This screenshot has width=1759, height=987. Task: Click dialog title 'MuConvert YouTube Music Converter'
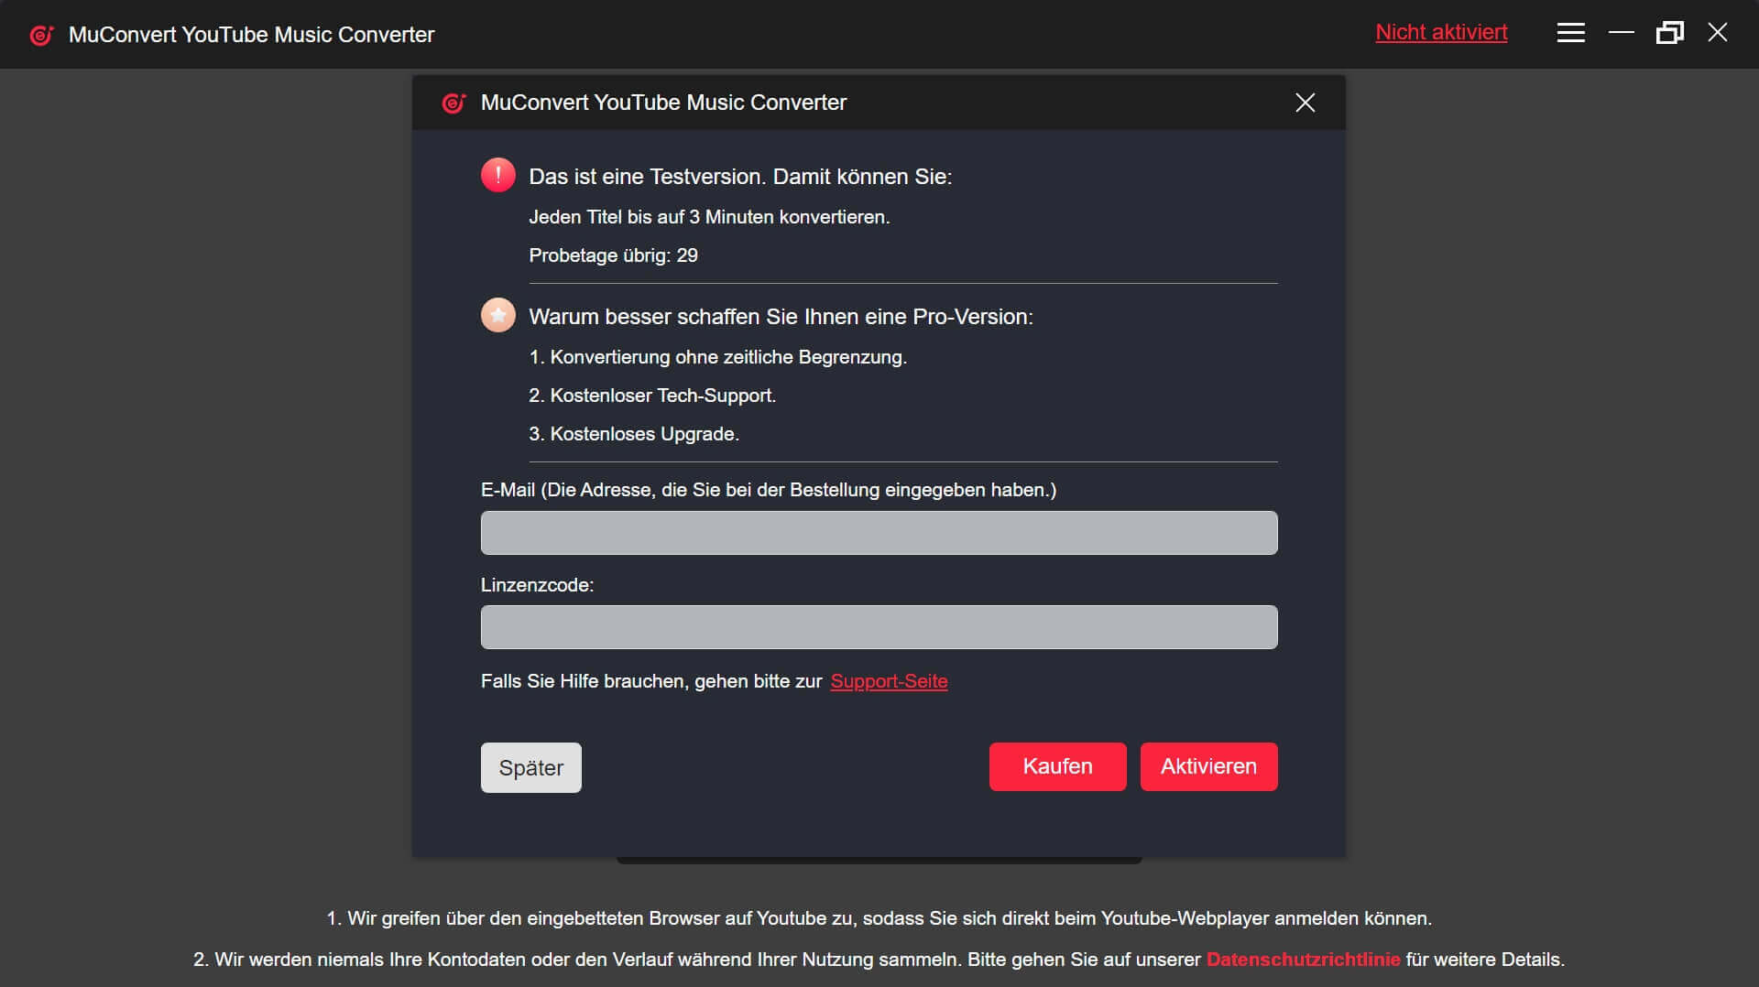pos(663,103)
